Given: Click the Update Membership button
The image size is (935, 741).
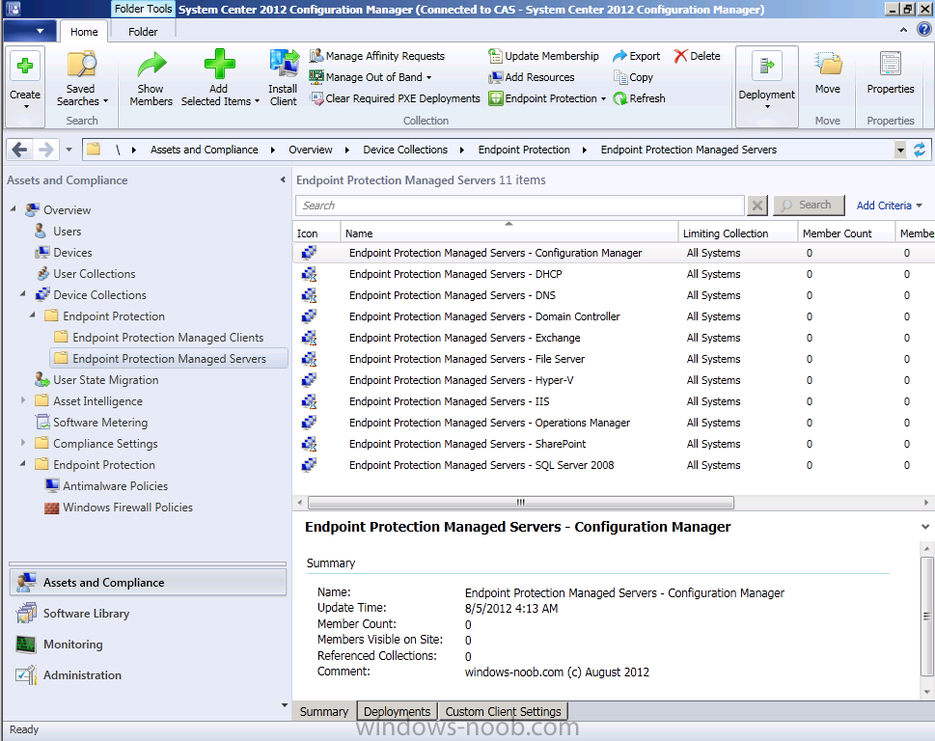Looking at the screenshot, I should (x=544, y=56).
